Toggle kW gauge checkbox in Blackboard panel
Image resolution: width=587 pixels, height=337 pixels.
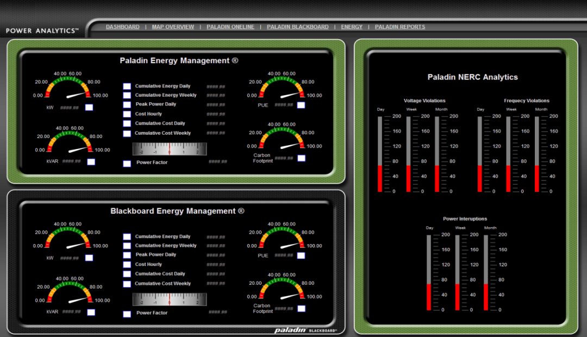pyautogui.click(x=89, y=258)
